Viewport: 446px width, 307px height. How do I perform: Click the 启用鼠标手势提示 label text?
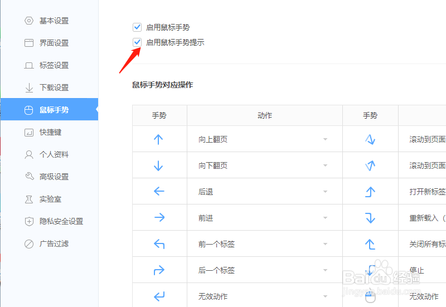[175, 42]
